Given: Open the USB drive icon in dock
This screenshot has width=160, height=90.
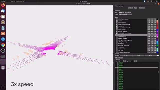Looking at the screenshot, I should pos(3,67).
